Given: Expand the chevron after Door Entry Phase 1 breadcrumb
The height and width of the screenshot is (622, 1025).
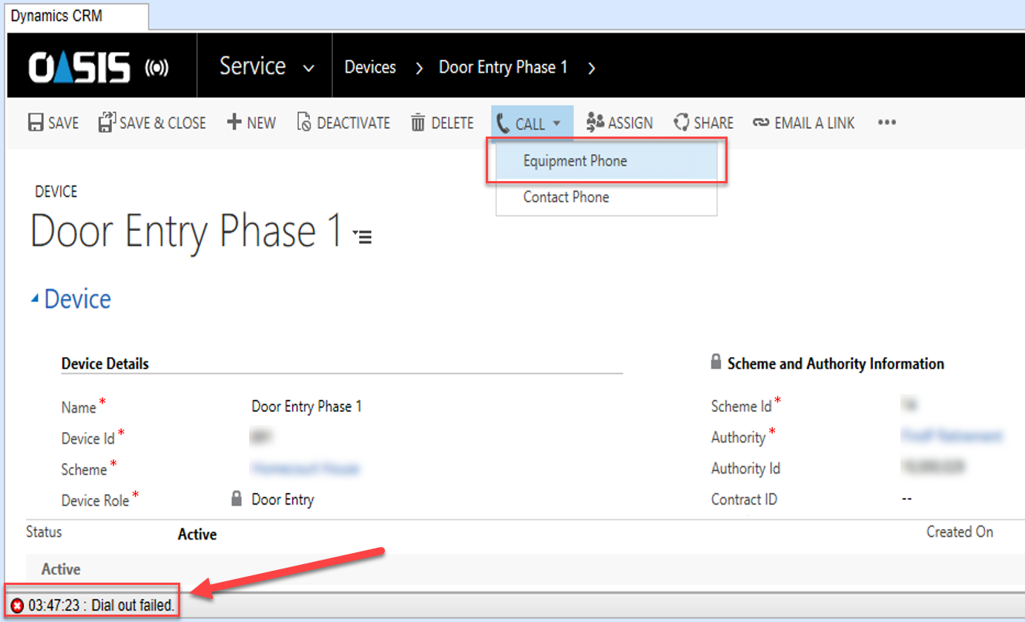Looking at the screenshot, I should pyautogui.click(x=591, y=68).
